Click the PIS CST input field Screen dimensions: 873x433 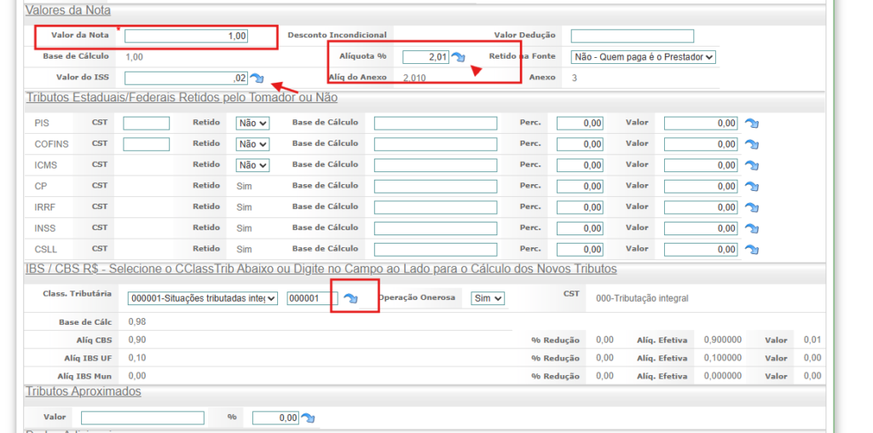(x=146, y=123)
